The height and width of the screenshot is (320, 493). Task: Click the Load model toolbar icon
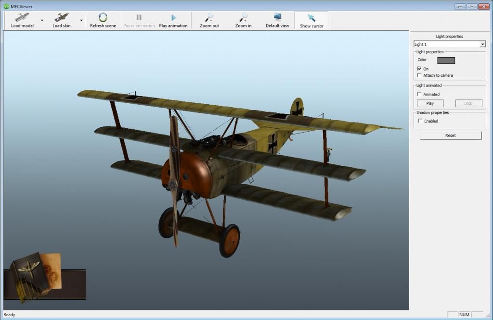point(22,18)
